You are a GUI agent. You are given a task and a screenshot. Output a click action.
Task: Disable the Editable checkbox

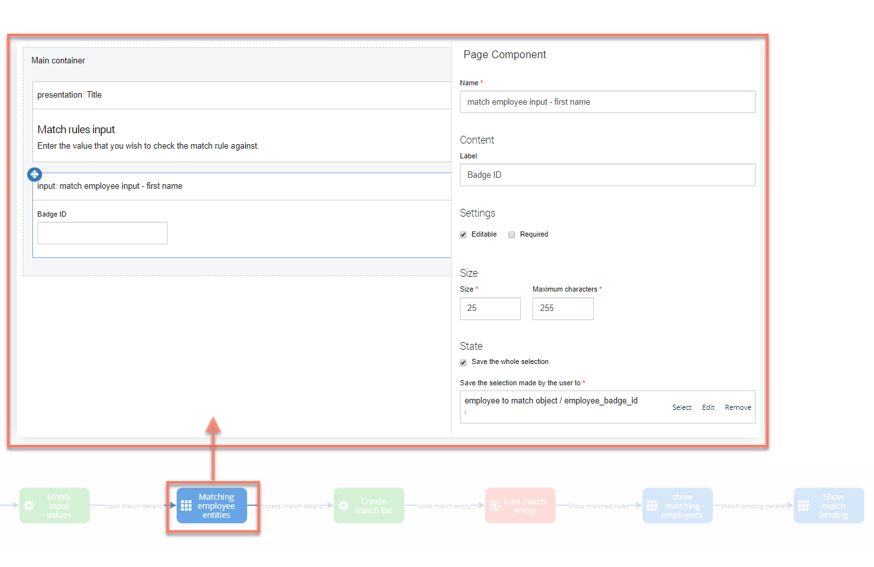(x=463, y=234)
